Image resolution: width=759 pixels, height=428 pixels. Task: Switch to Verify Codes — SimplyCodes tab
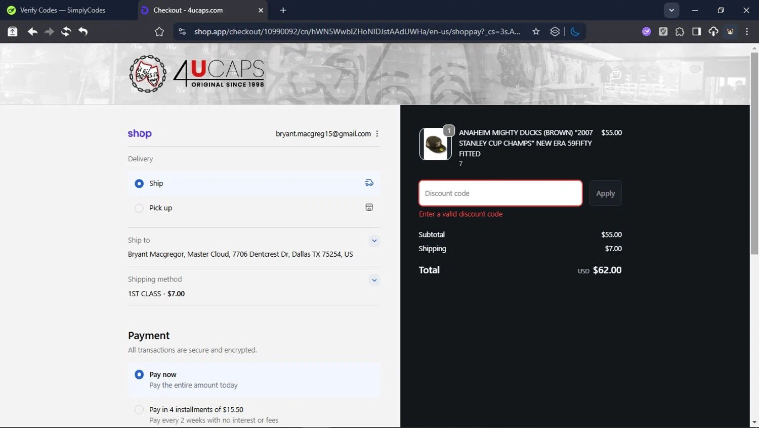(63, 10)
